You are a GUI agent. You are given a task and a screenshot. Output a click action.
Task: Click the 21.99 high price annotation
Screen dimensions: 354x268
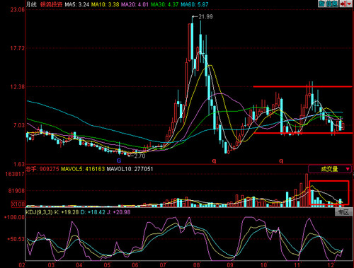pyautogui.click(x=205, y=17)
